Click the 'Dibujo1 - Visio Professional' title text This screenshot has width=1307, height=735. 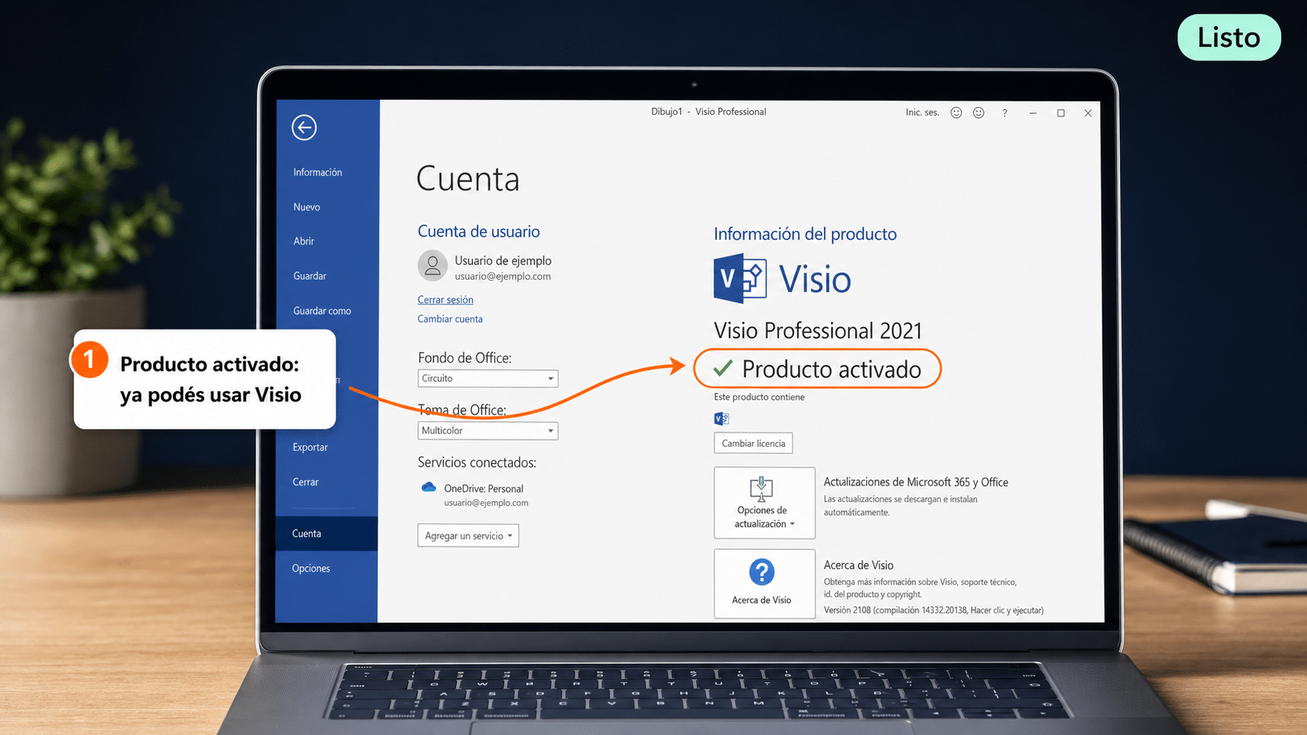point(709,112)
